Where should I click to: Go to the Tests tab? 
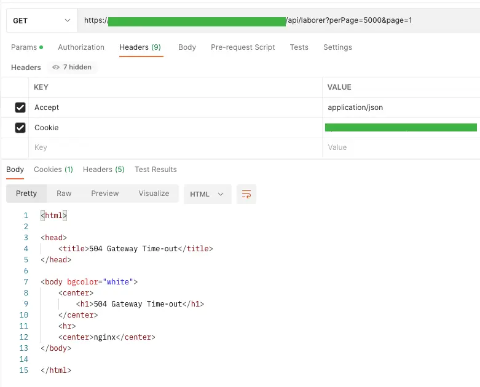(x=299, y=47)
